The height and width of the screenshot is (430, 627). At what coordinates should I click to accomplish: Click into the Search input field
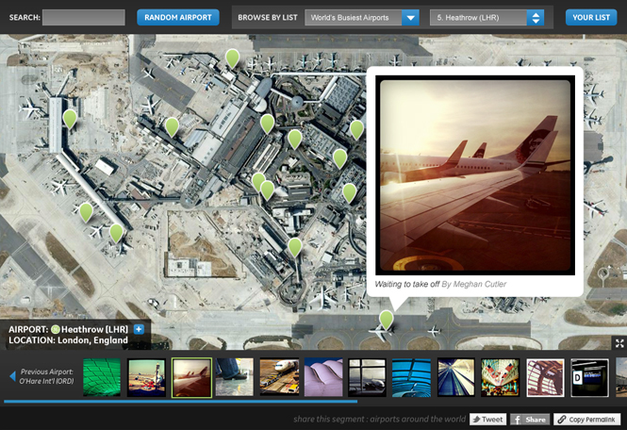84,17
